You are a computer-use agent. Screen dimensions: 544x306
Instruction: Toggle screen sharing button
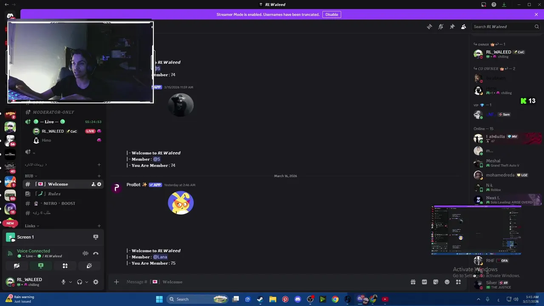click(41, 266)
